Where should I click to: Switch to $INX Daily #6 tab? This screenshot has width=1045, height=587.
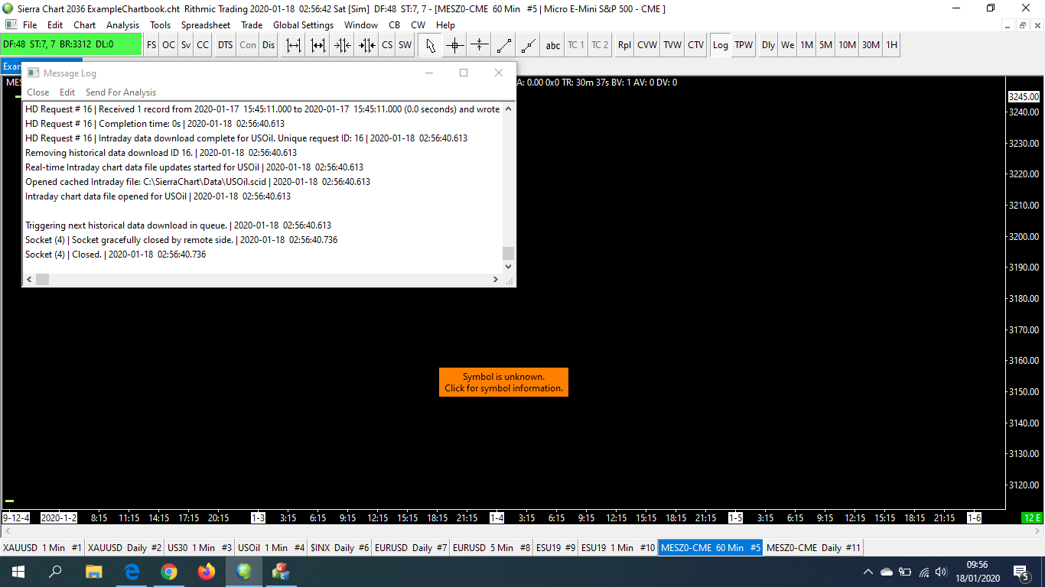tap(340, 548)
